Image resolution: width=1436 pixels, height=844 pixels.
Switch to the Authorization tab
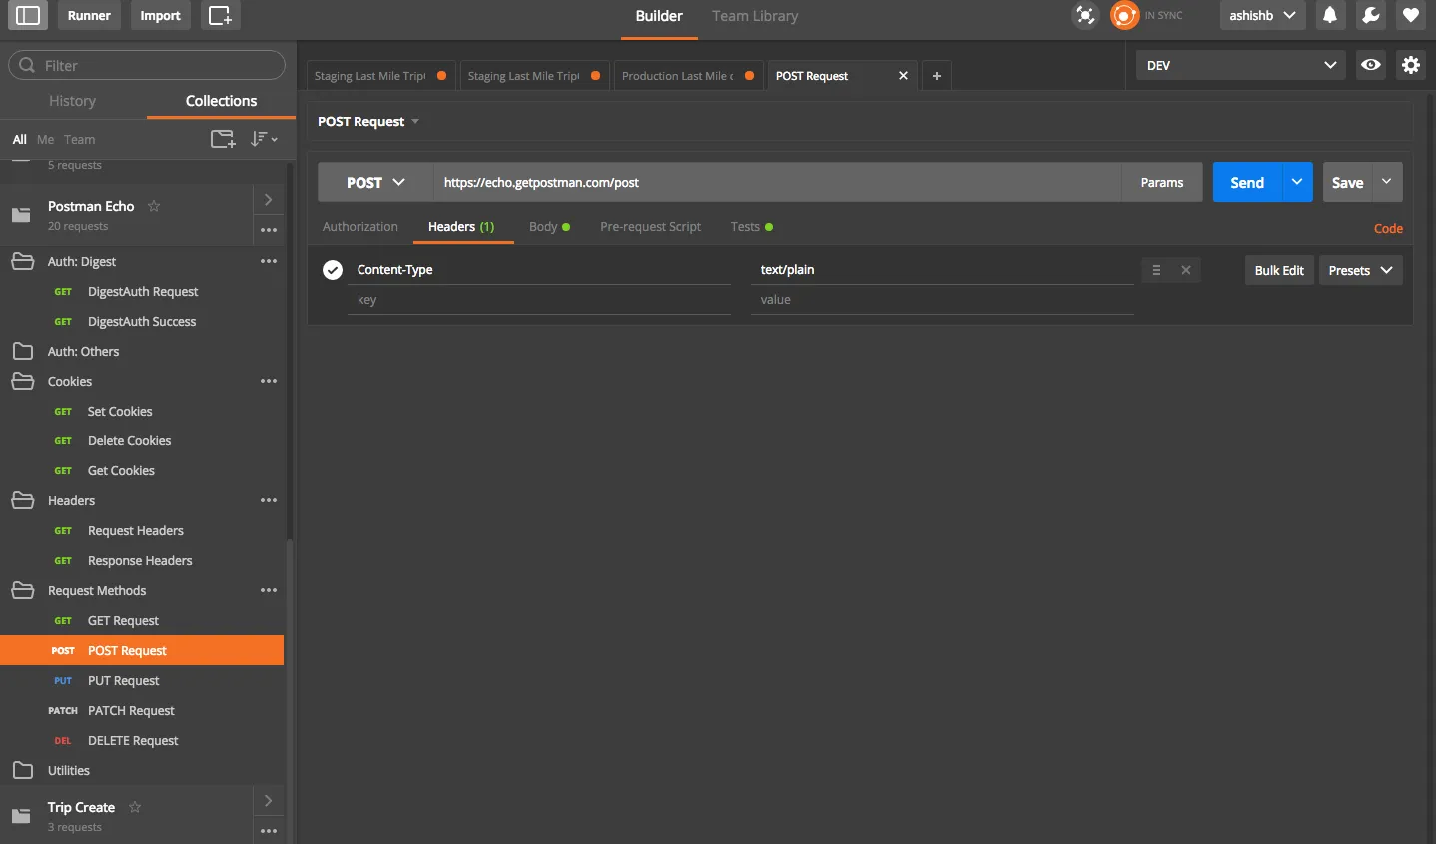[360, 227]
